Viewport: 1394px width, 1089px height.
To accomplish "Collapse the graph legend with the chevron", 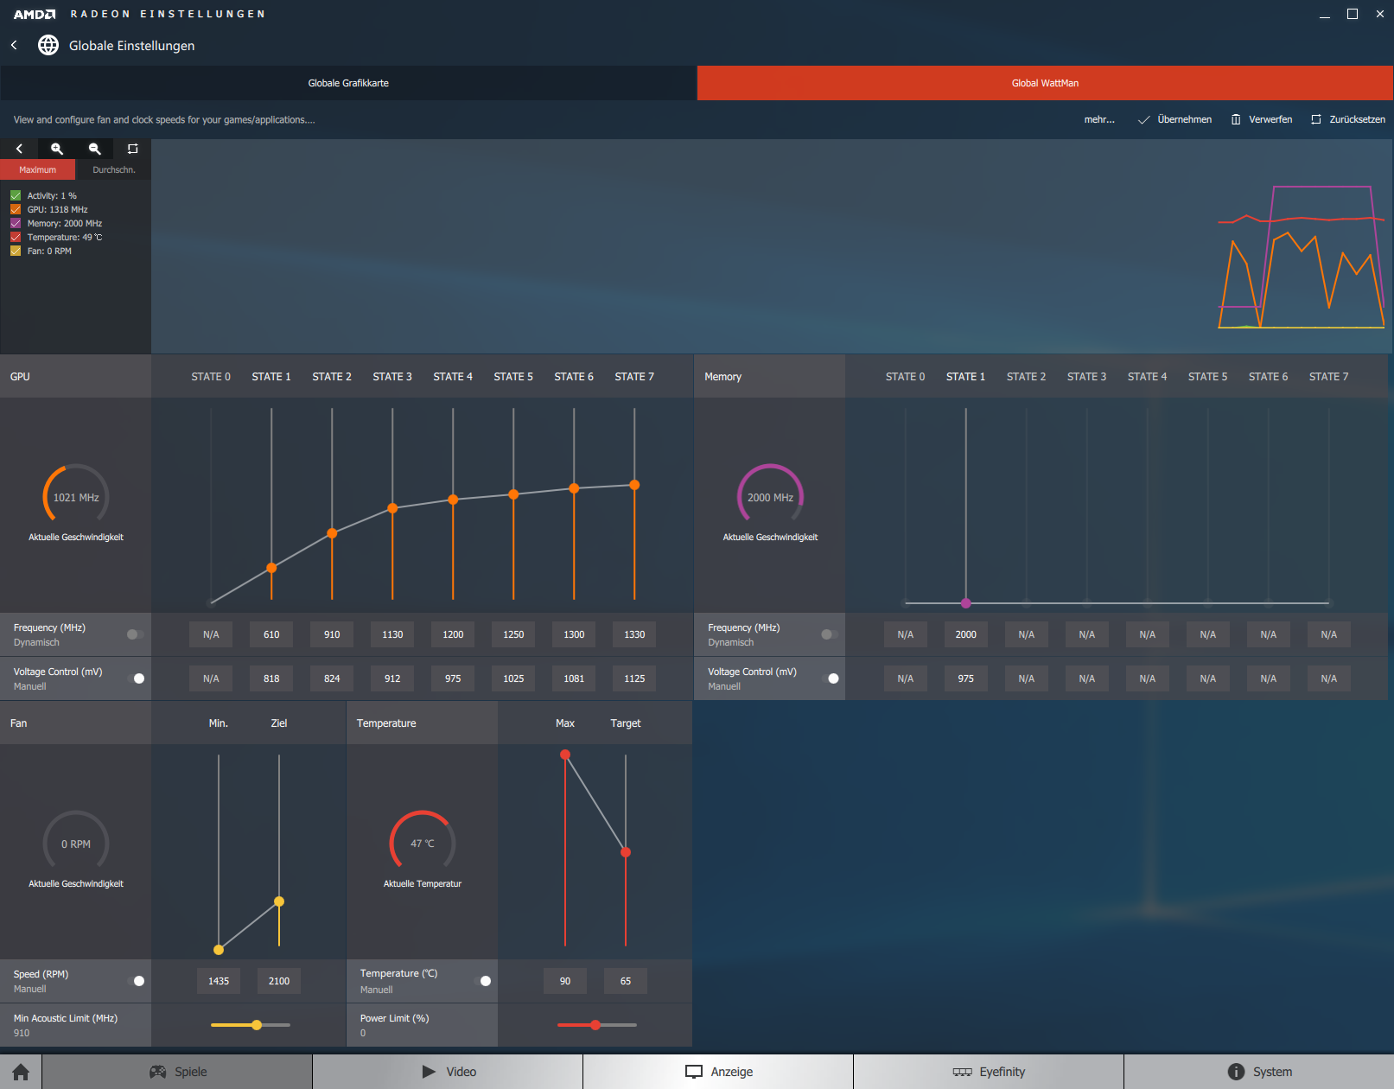I will click(x=19, y=149).
